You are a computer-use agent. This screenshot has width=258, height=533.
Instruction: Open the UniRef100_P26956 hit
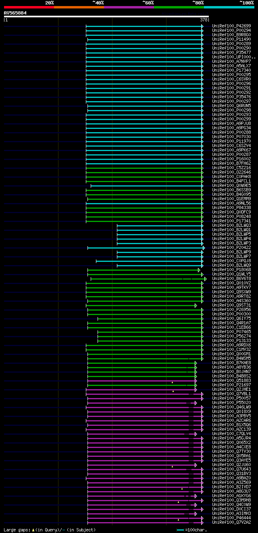231,309
